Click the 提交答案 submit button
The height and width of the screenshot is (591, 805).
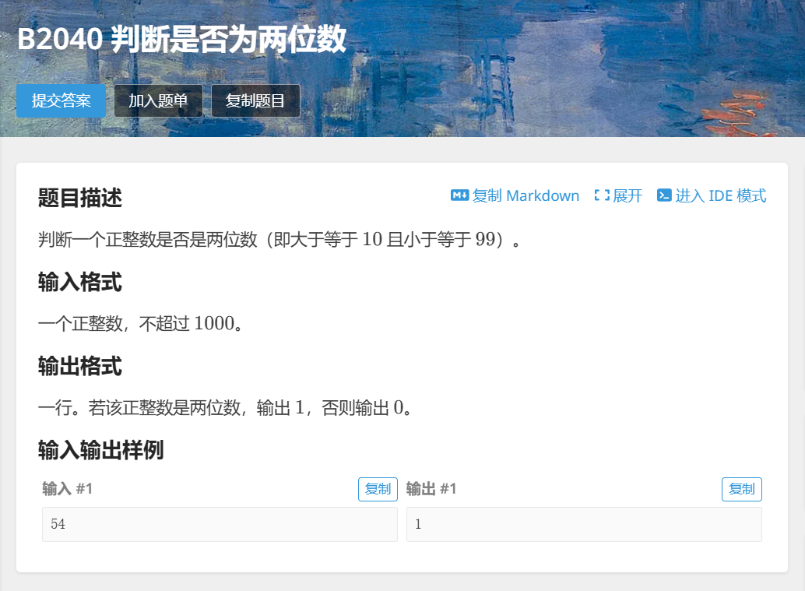[61, 100]
